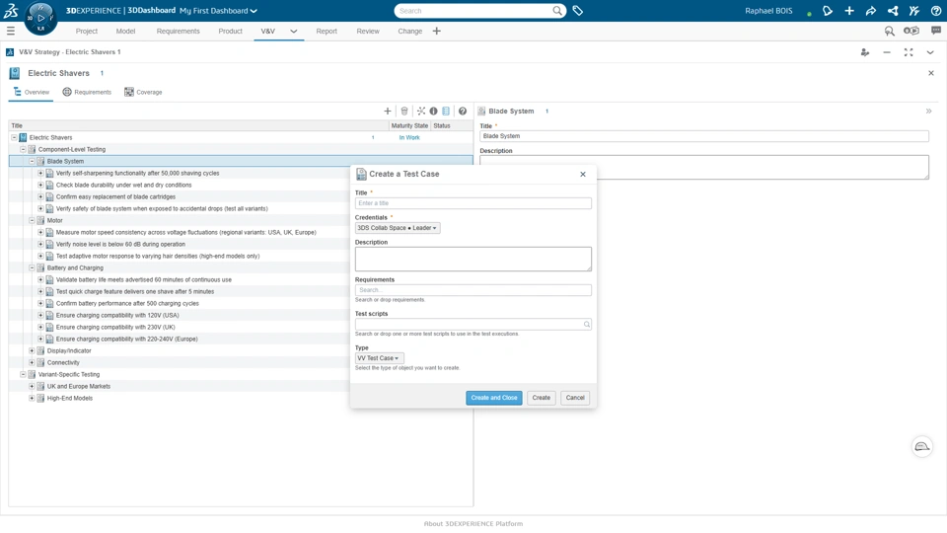Click the widget share people icon
The image size is (947, 533).
(865, 52)
